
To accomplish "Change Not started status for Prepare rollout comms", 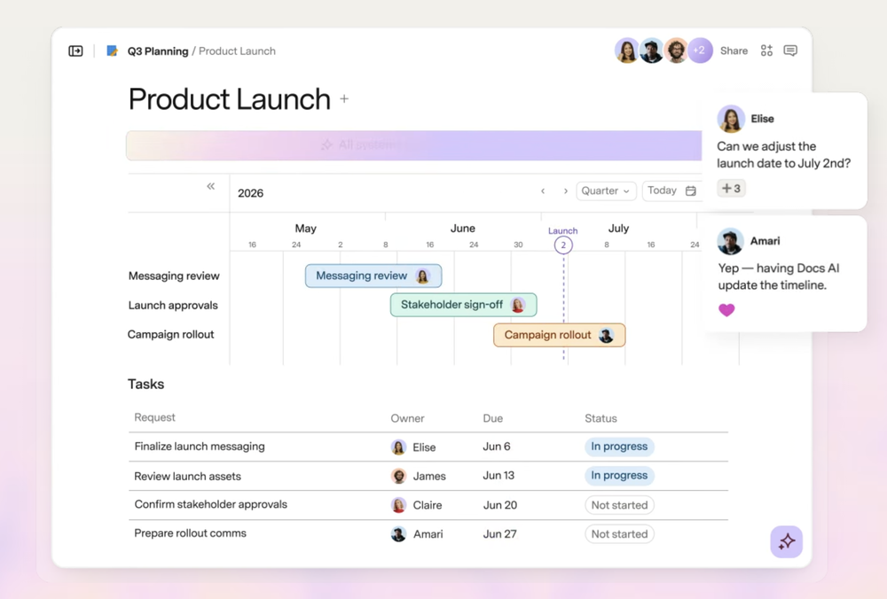I will point(619,534).
